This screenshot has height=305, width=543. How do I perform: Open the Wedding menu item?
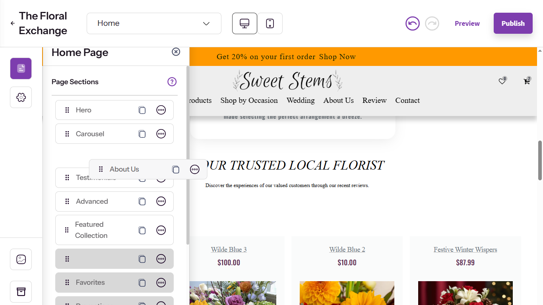click(x=301, y=100)
